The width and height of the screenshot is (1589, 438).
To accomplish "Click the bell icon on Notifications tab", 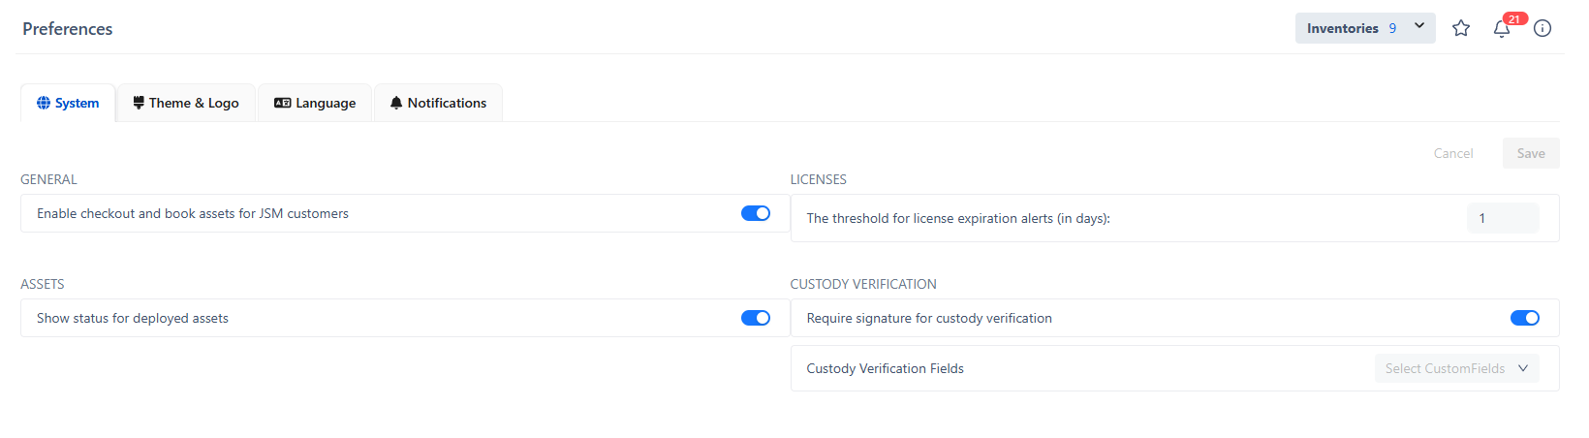I will pyautogui.click(x=396, y=103).
